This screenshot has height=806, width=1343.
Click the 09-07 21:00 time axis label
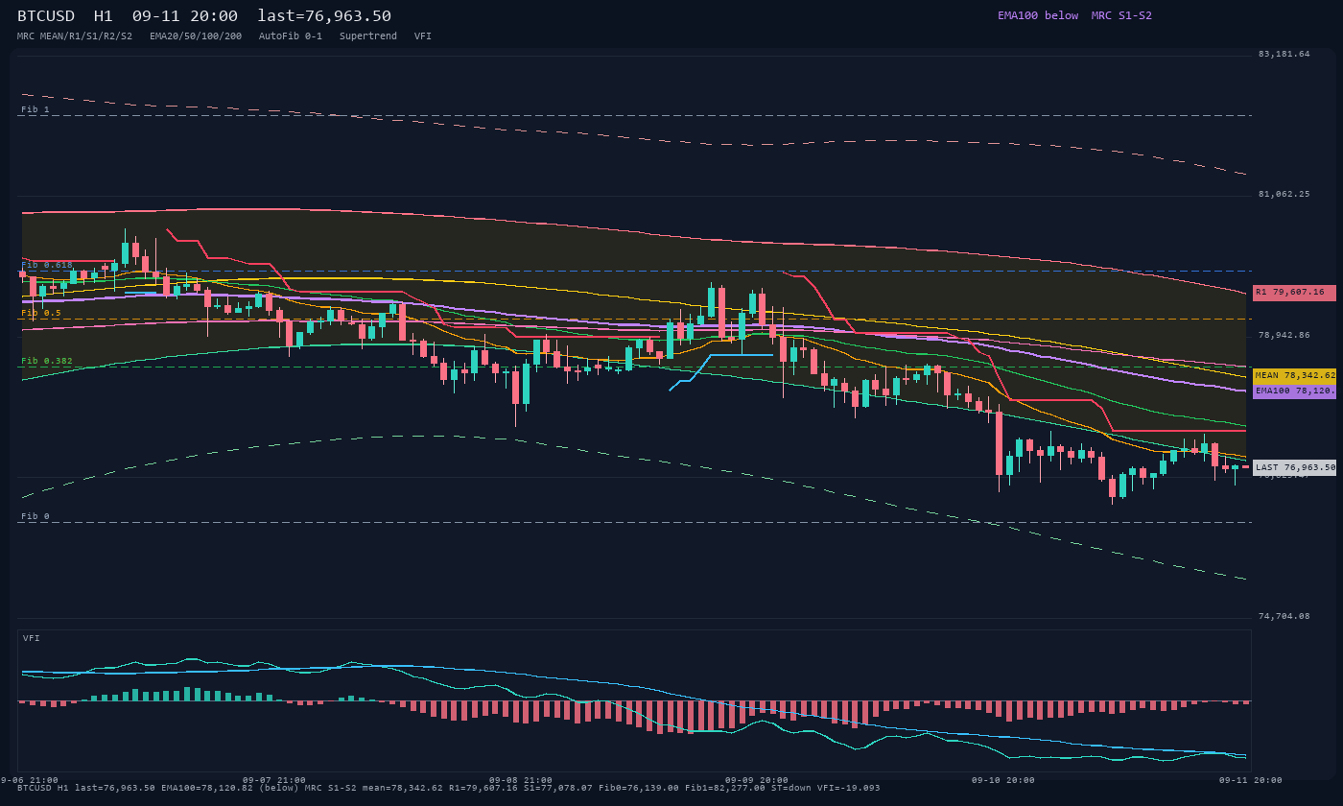click(274, 780)
